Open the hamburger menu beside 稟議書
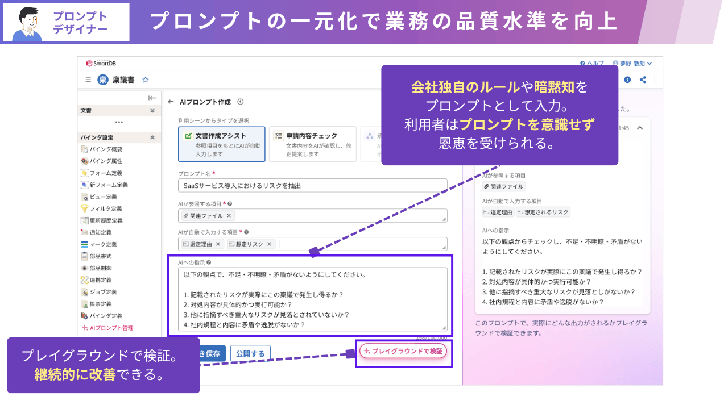 pos(89,80)
